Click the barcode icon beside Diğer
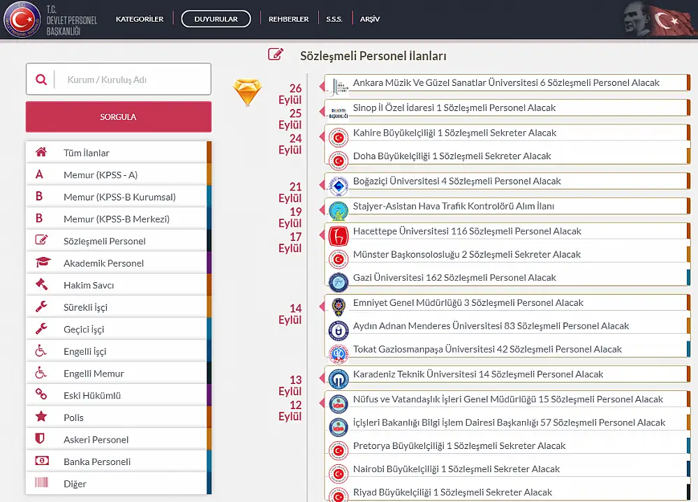 click(x=41, y=482)
